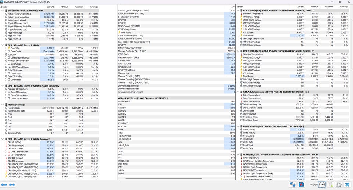Click the thermometer icon beside Drive Temperature 2
Viewport: 353px width, 190px height.
coord(241,98)
